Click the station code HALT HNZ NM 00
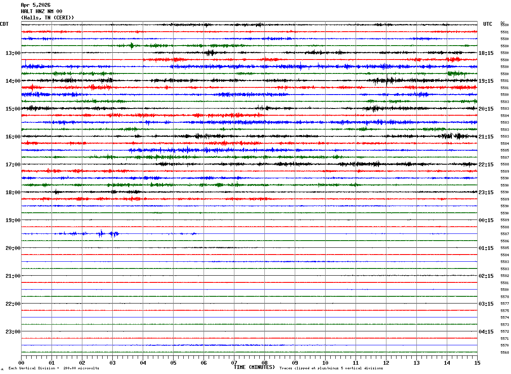This screenshot has height=374, width=511. [41, 11]
